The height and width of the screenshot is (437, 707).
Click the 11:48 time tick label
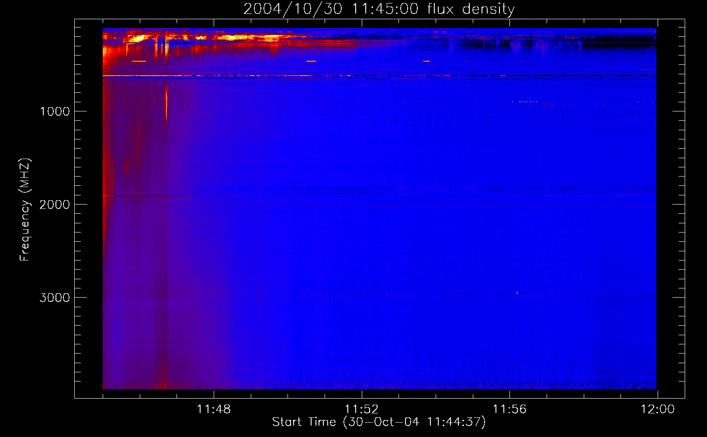[x=214, y=409]
